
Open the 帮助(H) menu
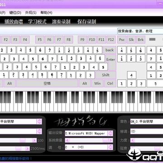pyautogui.click(x=46, y=13)
